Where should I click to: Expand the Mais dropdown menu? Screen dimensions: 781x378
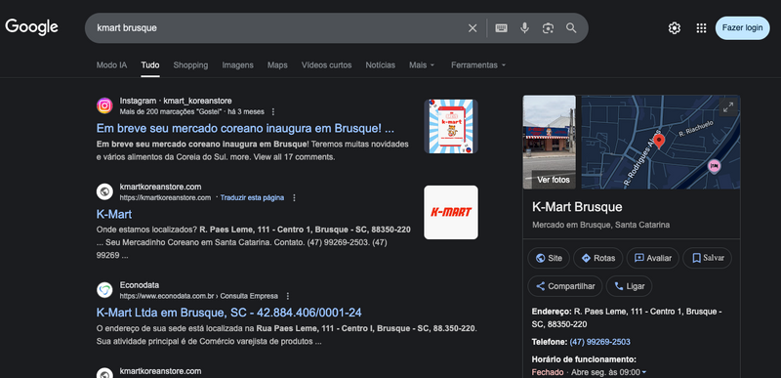[422, 65]
